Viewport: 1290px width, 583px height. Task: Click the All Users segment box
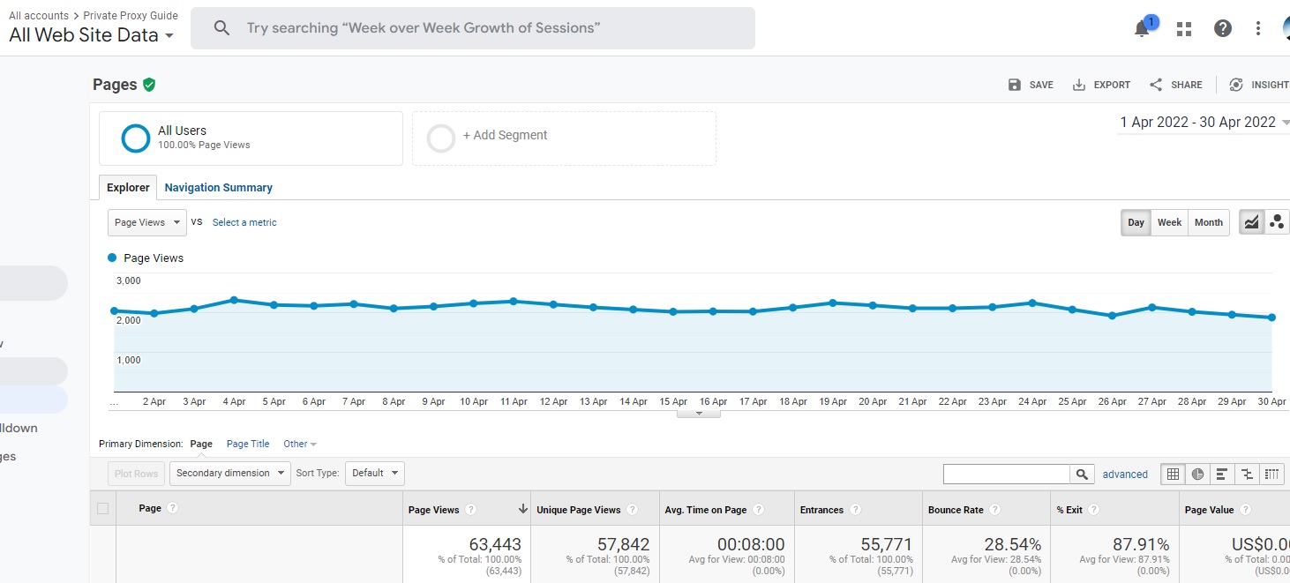(251, 138)
